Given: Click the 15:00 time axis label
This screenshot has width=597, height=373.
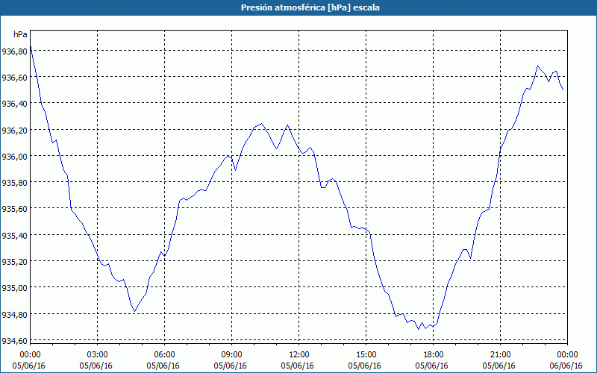Looking at the screenshot, I should 366,355.
